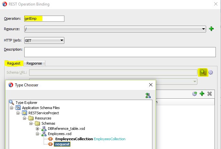Close the Type Chooser dialog
The image size is (221, 149).
(x=151, y=85)
